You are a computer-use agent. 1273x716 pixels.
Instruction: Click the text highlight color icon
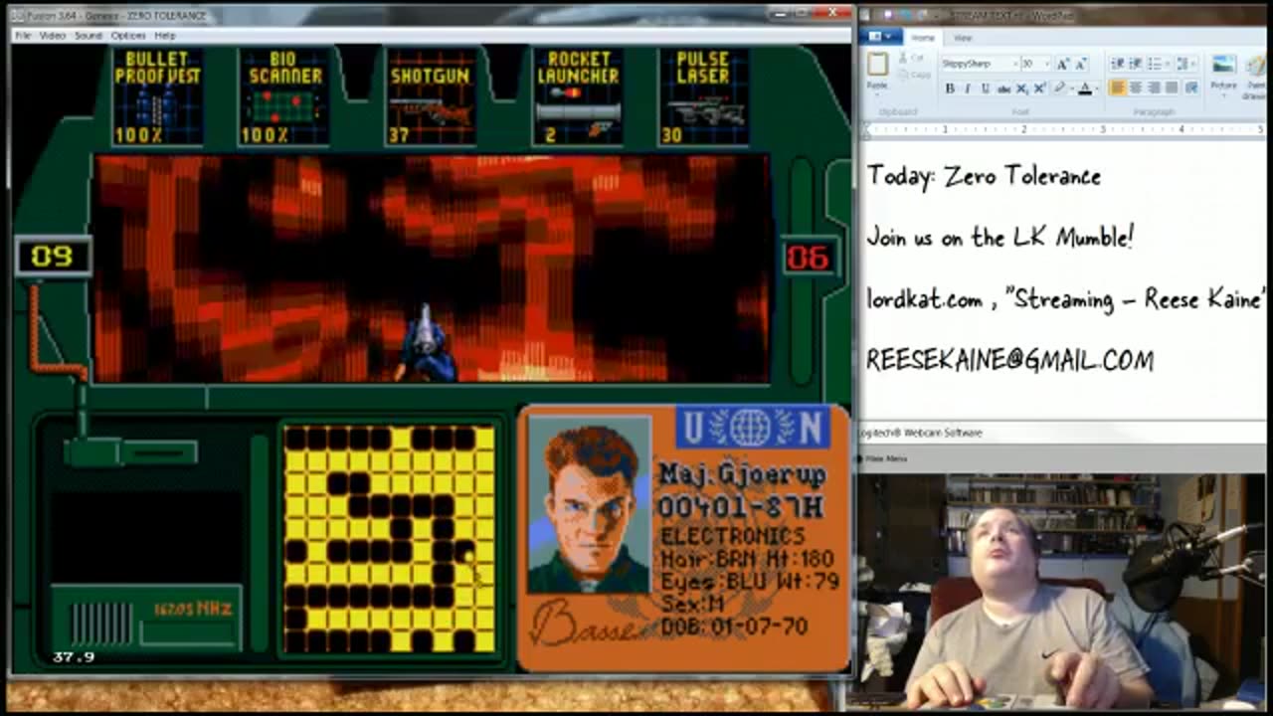click(1059, 89)
